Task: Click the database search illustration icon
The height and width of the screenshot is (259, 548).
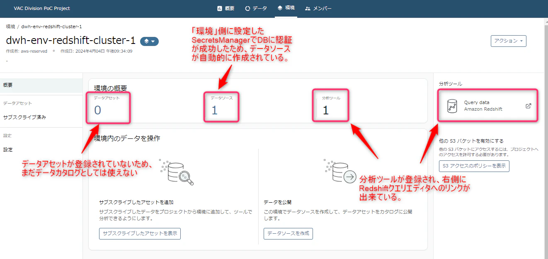Action: pyautogui.click(x=177, y=172)
